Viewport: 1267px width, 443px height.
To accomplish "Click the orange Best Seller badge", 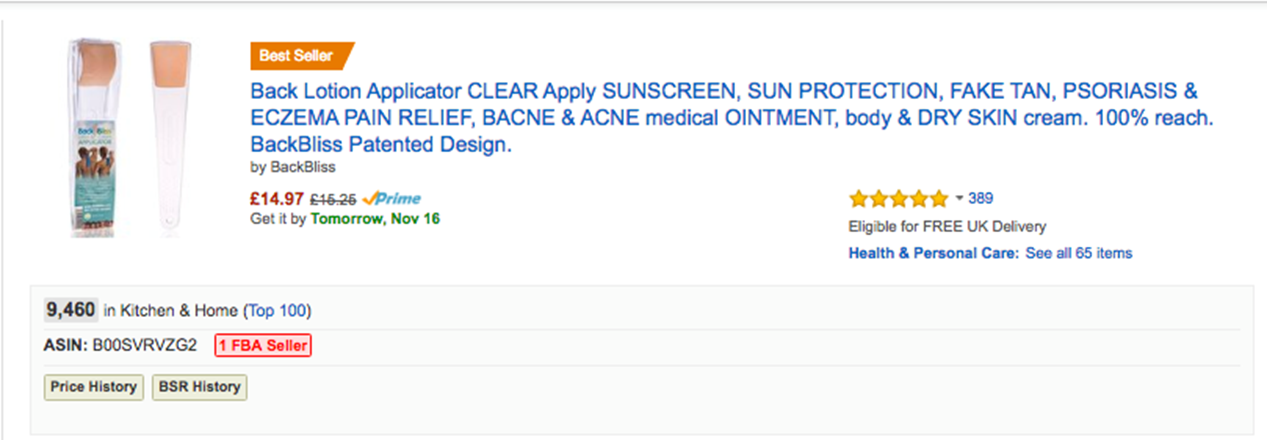I will tap(301, 56).
